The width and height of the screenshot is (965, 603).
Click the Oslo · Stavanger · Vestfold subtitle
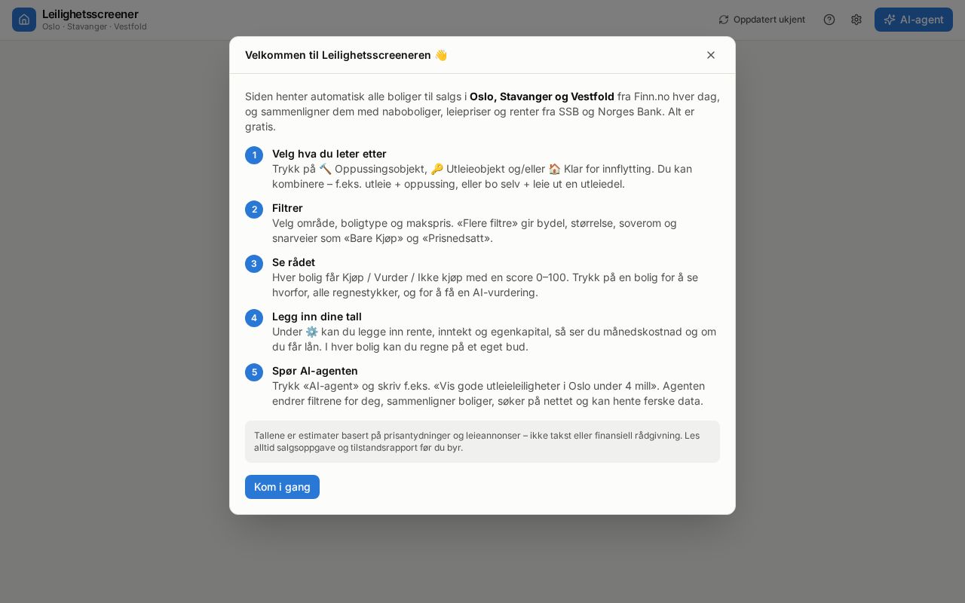click(94, 27)
